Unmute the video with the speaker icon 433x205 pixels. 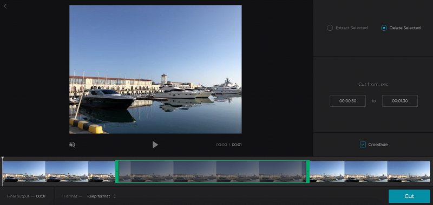(72, 145)
